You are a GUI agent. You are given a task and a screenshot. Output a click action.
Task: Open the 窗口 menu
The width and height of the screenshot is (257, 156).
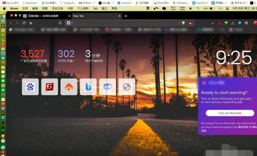(104, 8)
